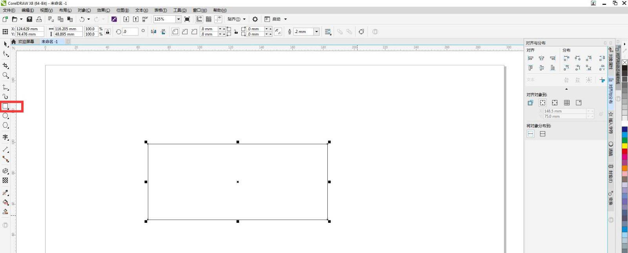
Task: Open the outline width .2 mm dropdown
Action: click(316, 32)
